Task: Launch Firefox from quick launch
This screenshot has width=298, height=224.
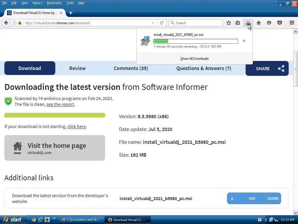Action: (47, 220)
